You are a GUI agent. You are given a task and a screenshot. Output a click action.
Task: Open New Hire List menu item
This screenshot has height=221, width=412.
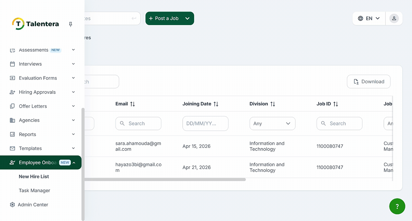34,176
